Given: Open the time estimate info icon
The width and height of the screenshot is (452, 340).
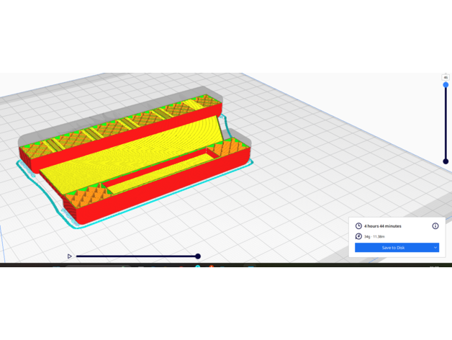Looking at the screenshot, I should click(435, 226).
